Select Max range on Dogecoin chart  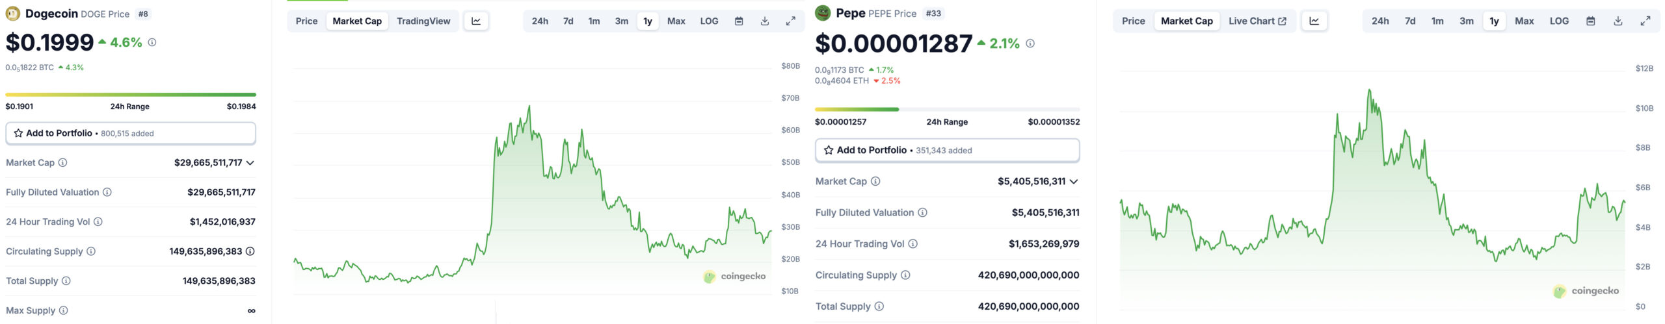pyautogui.click(x=676, y=21)
